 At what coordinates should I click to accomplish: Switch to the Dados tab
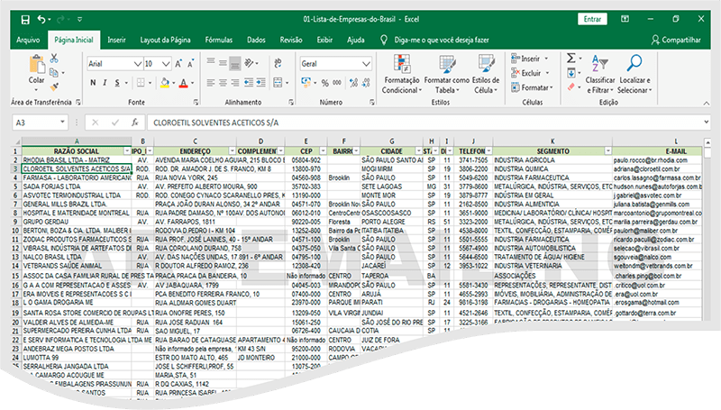point(256,40)
